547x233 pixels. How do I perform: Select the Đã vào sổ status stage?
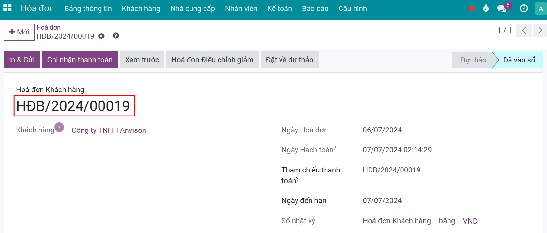(x=519, y=60)
